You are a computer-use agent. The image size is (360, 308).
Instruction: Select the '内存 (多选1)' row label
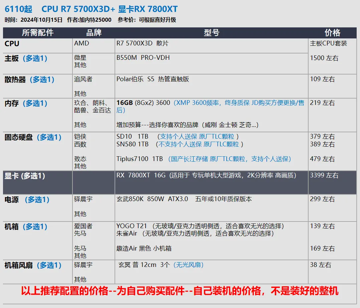pos(26,104)
